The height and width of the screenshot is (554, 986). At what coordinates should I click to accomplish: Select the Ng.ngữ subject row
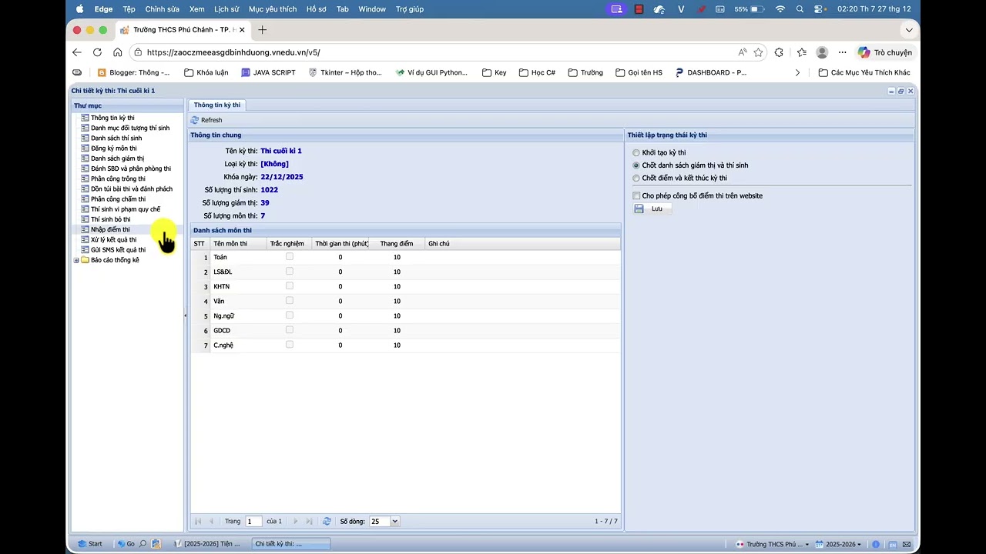coord(405,315)
